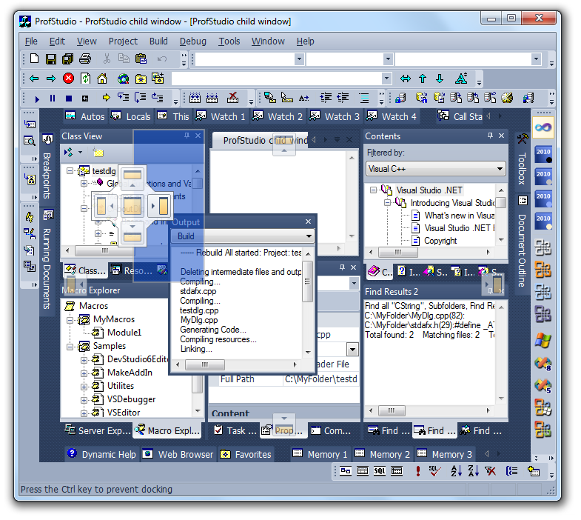
Task: Click the URL address input field
Action: [276, 79]
